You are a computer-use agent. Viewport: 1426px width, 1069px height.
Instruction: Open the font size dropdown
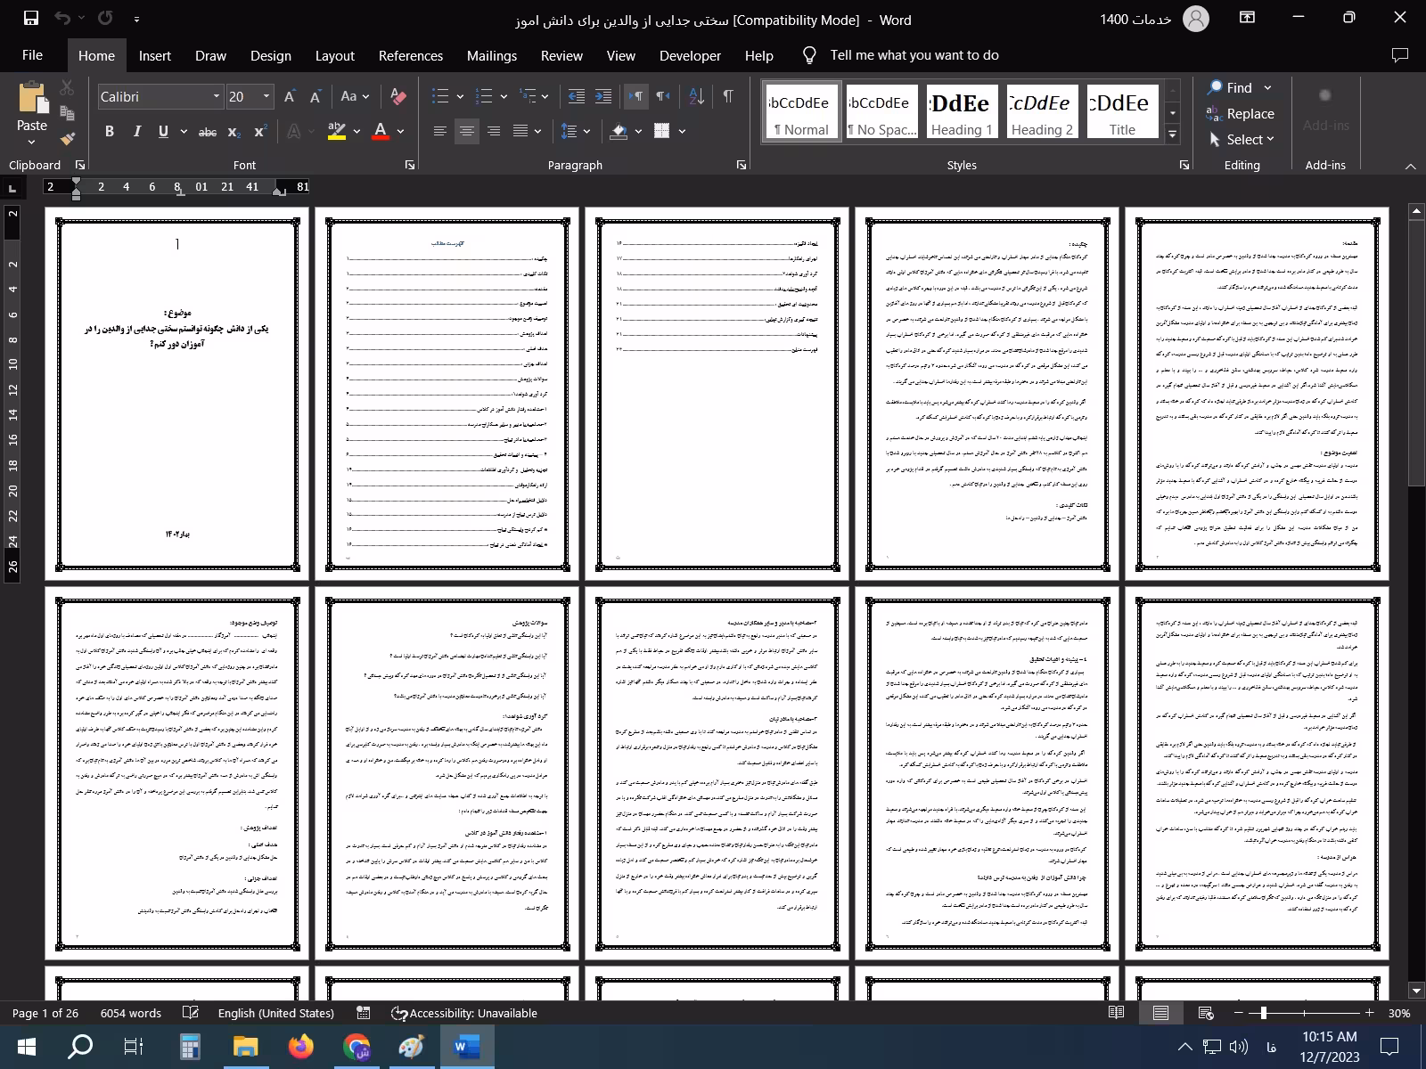coord(266,96)
